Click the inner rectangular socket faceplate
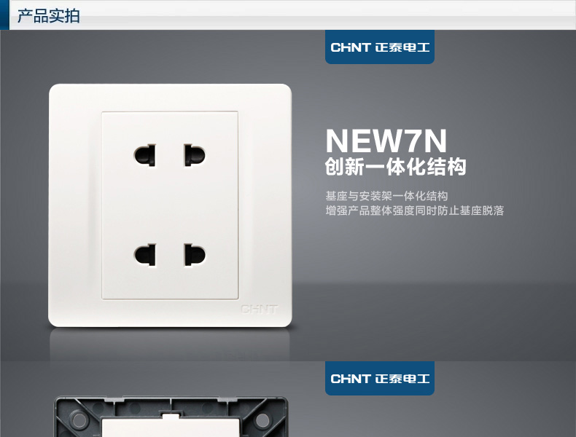Screen dimensions: 576x437 [x=170, y=205]
